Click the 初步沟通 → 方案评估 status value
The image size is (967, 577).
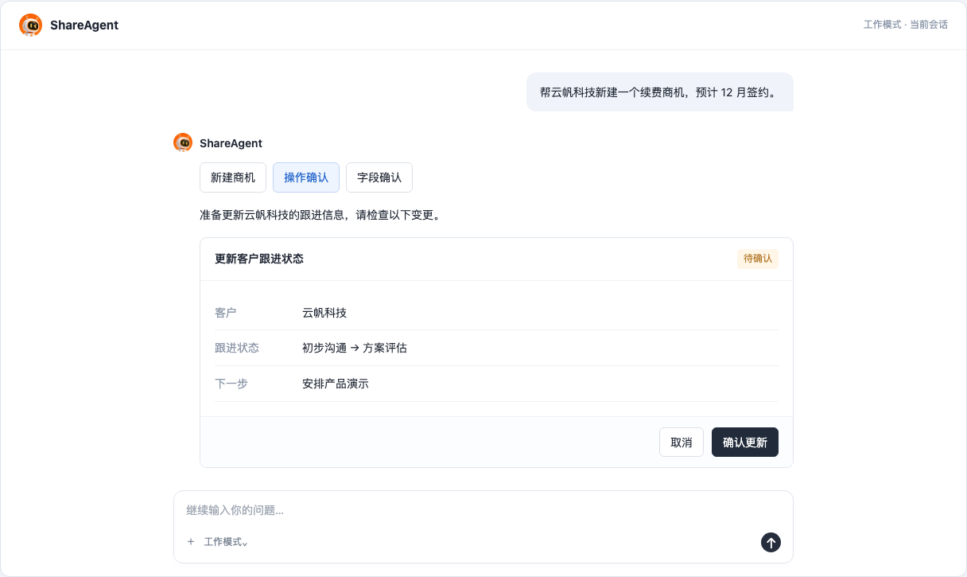pos(355,348)
